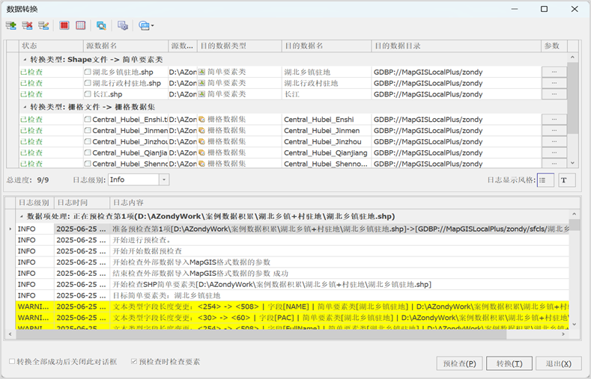This screenshot has width=591, height=379.
Task: Select the WARNING log row about 字段[PAC]
Action: click(292, 318)
